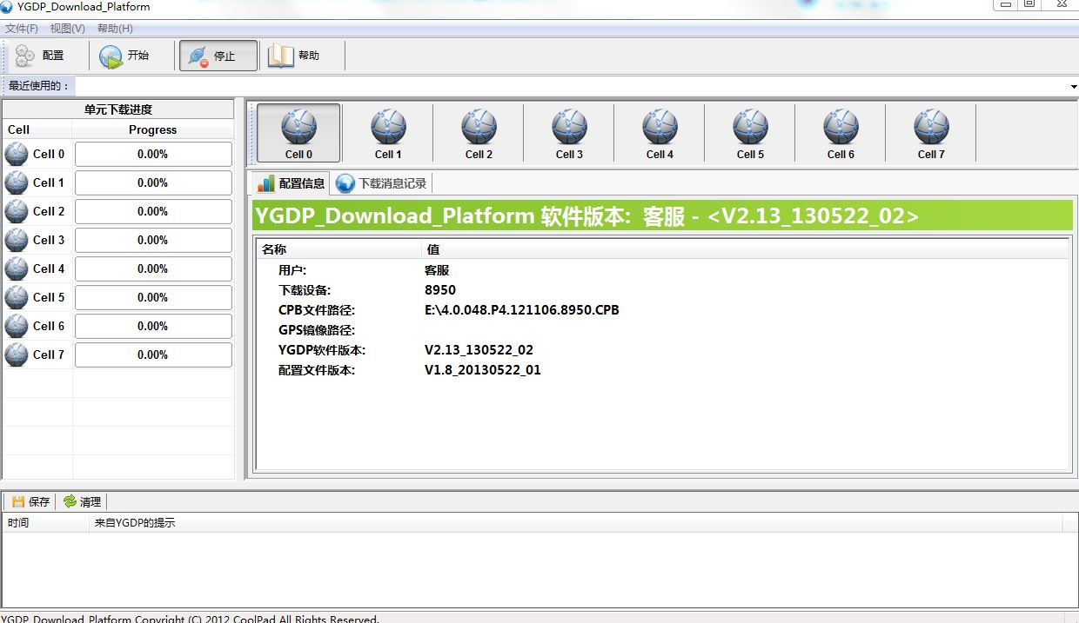Select the Cell 3 globe icon
1079x623 pixels.
tap(569, 126)
